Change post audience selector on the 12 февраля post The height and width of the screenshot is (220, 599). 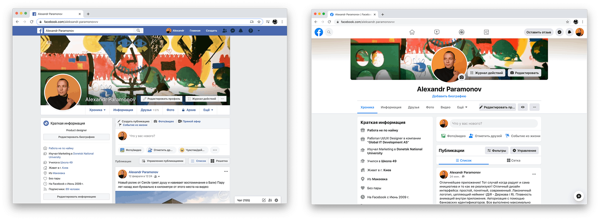(157, 176)
